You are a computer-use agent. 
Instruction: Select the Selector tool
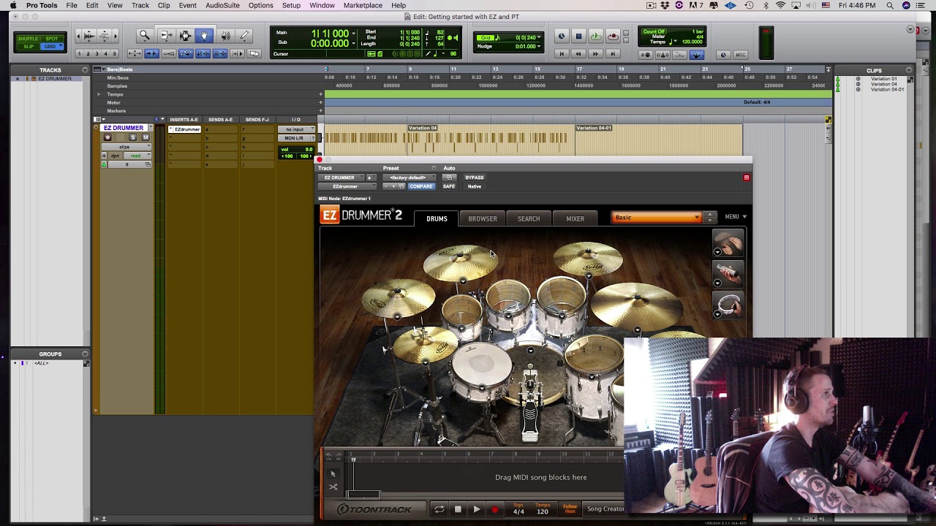(x=186, y=36)
